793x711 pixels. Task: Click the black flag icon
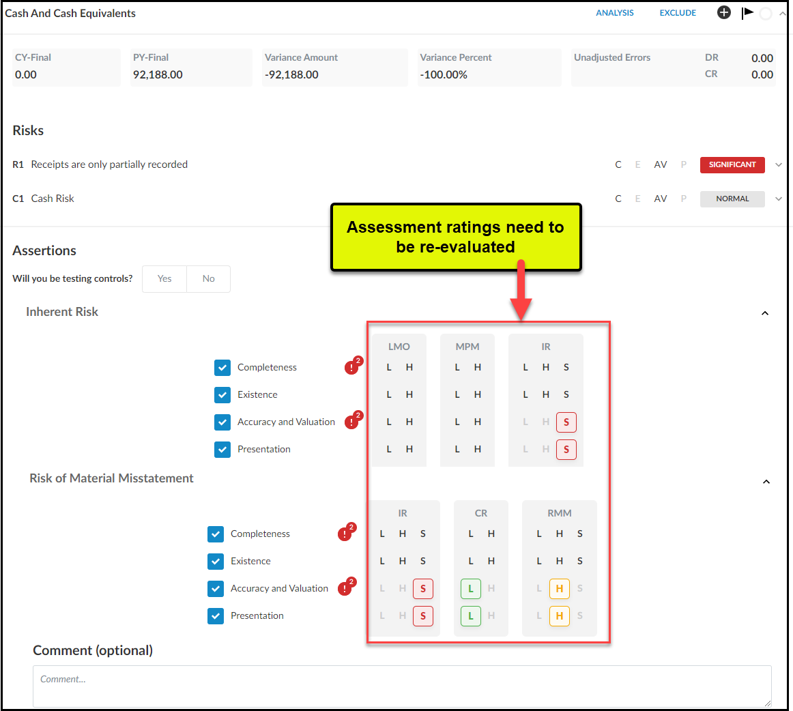click(747, 13)
